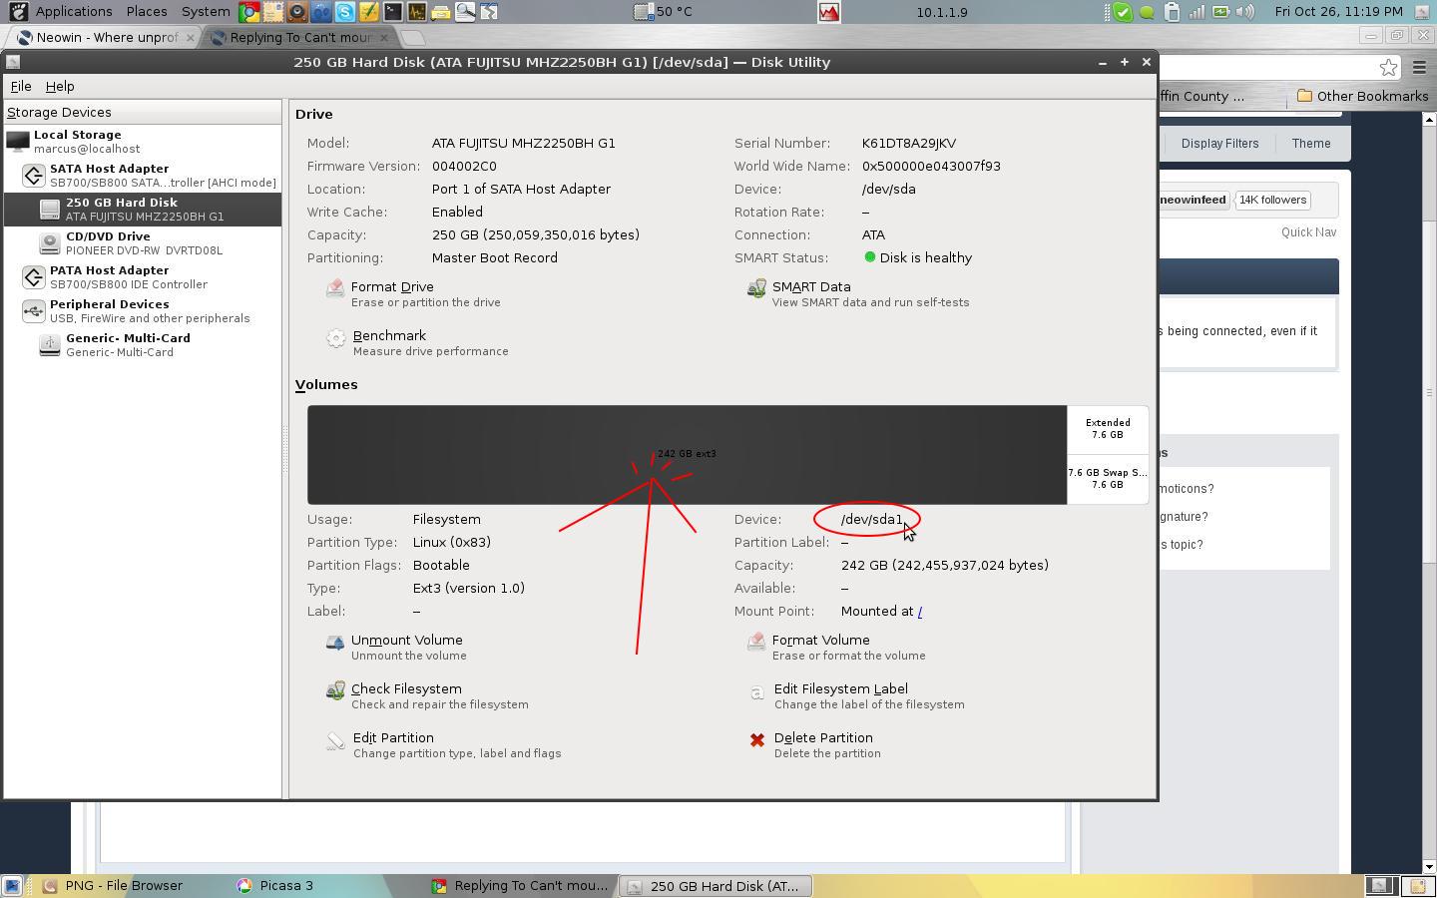The width and height of the screenshot is (1437, 898).
Task: Click Format Drive
Action: [x=413, y=293]
